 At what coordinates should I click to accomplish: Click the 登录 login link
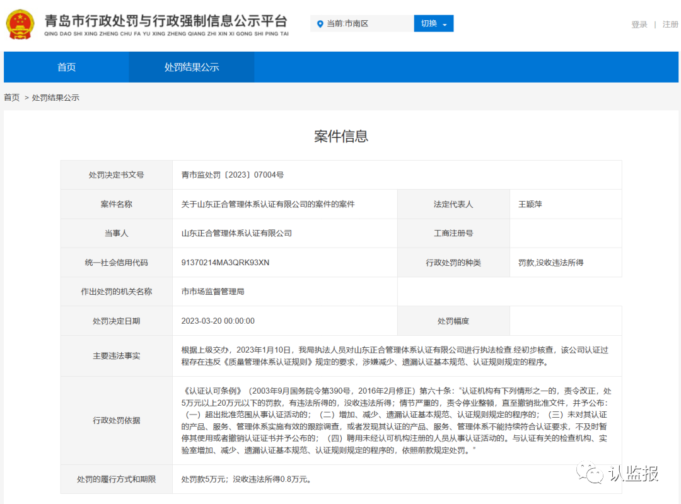[x=639, y=23]
